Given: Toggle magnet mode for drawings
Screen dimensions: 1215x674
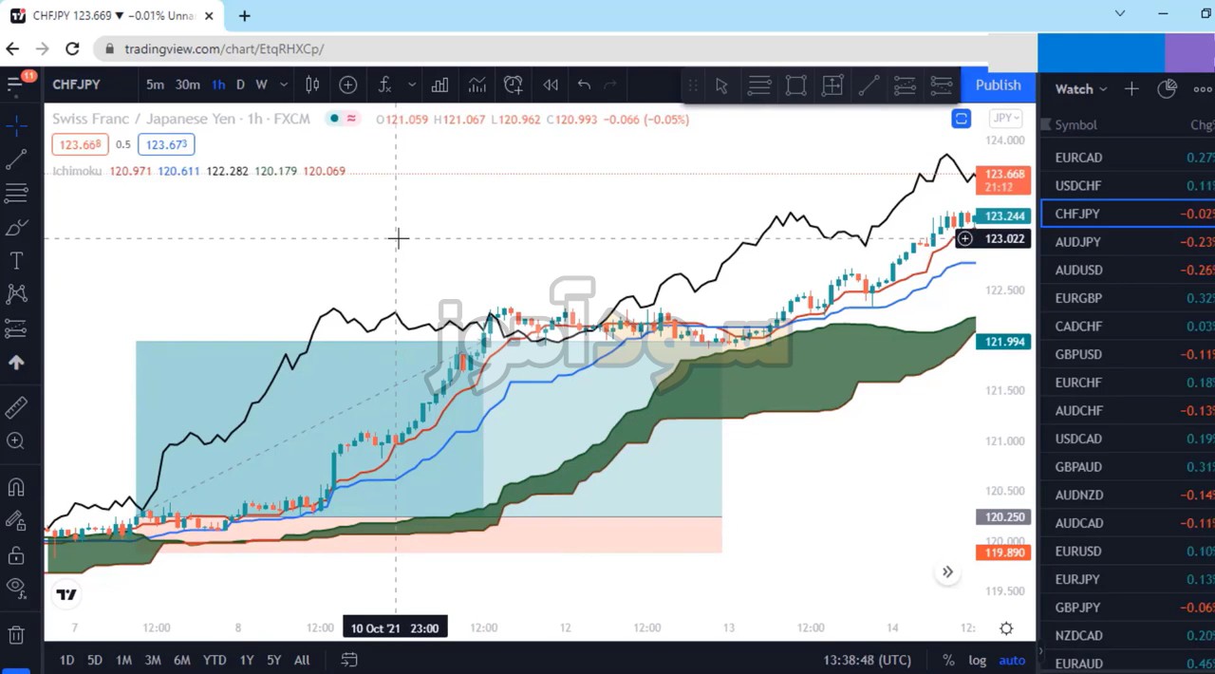Looking at the screenshot, I should pyautogui.click(x=16, y=487).
